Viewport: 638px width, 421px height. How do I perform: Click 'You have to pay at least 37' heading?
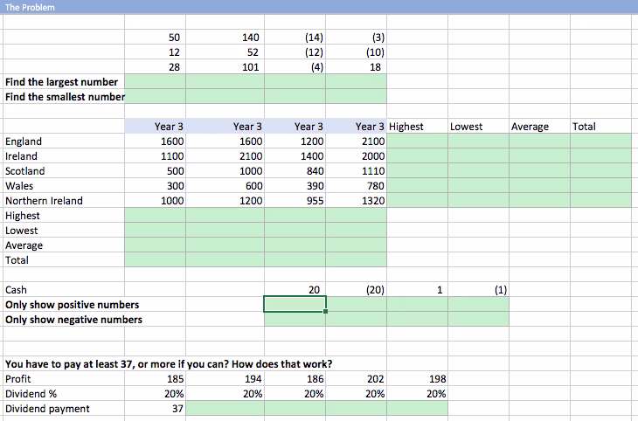click(x=169, y=364)
